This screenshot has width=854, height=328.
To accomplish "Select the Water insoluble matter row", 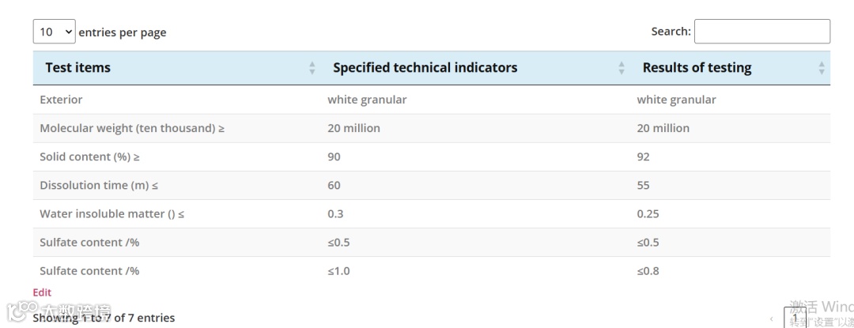I will click(432, 213).
